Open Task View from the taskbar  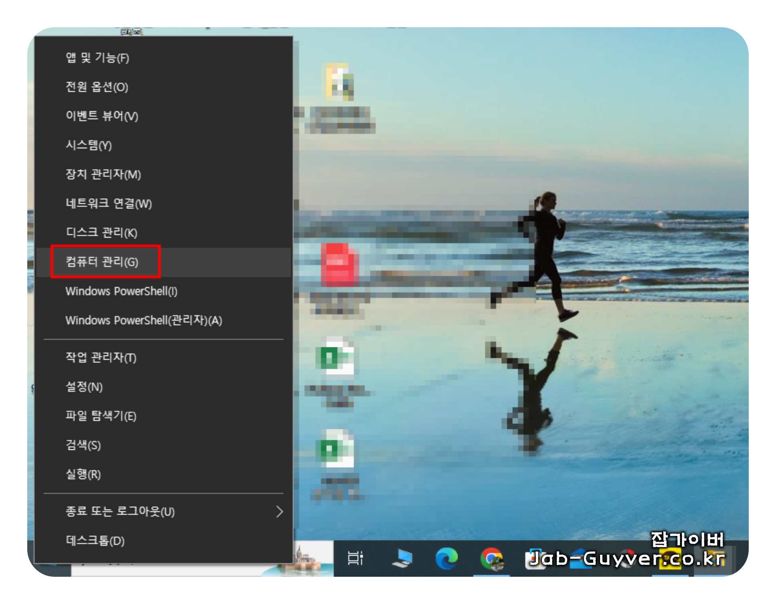click(x=355, y=558)
